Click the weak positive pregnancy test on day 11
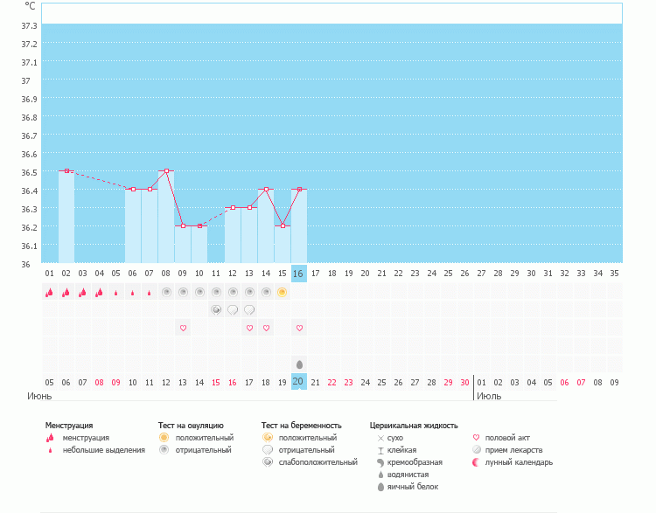656x513 pixels. pos(216,309)
